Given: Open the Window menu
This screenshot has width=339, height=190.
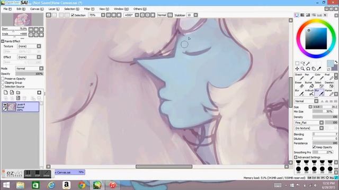Looking at the screenshot, I should 121,9.
